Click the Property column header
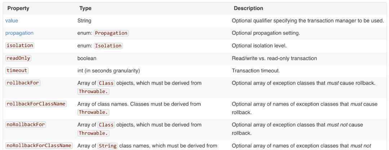Image resolution: width=389 pixels, height=150 pixels. (18, 8)
